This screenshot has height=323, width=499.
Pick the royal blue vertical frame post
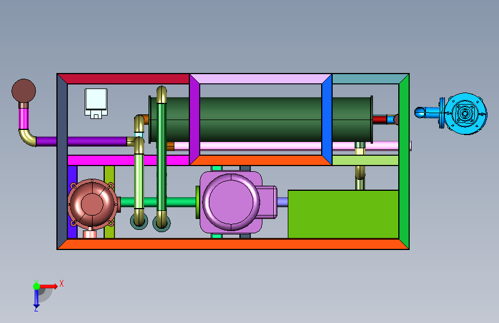[x=327, y=120]
